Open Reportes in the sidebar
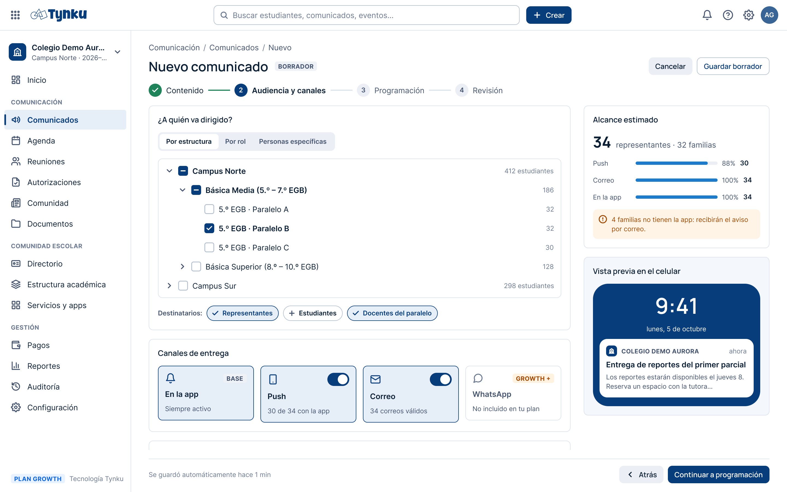Image resolution: width=787 pixels, height=492 pixels. point(65,366)
